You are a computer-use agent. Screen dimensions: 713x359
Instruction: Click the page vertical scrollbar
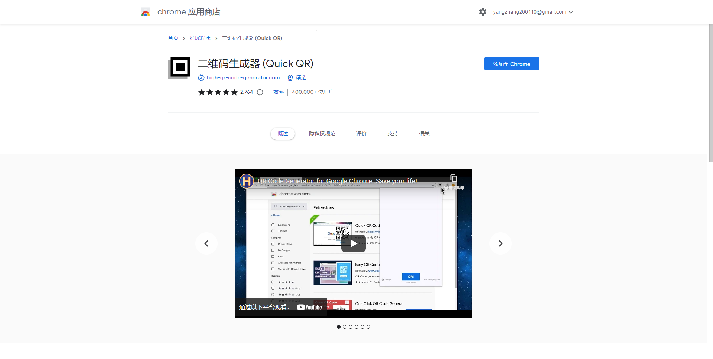click(710, 93)
